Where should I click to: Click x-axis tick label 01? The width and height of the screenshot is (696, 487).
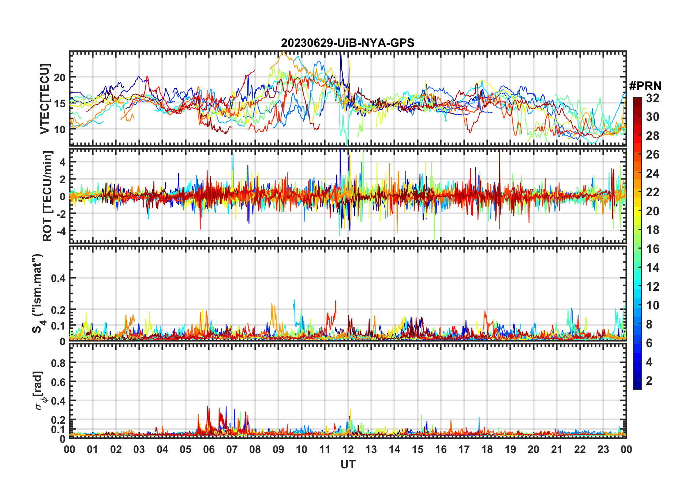point(93,449)
